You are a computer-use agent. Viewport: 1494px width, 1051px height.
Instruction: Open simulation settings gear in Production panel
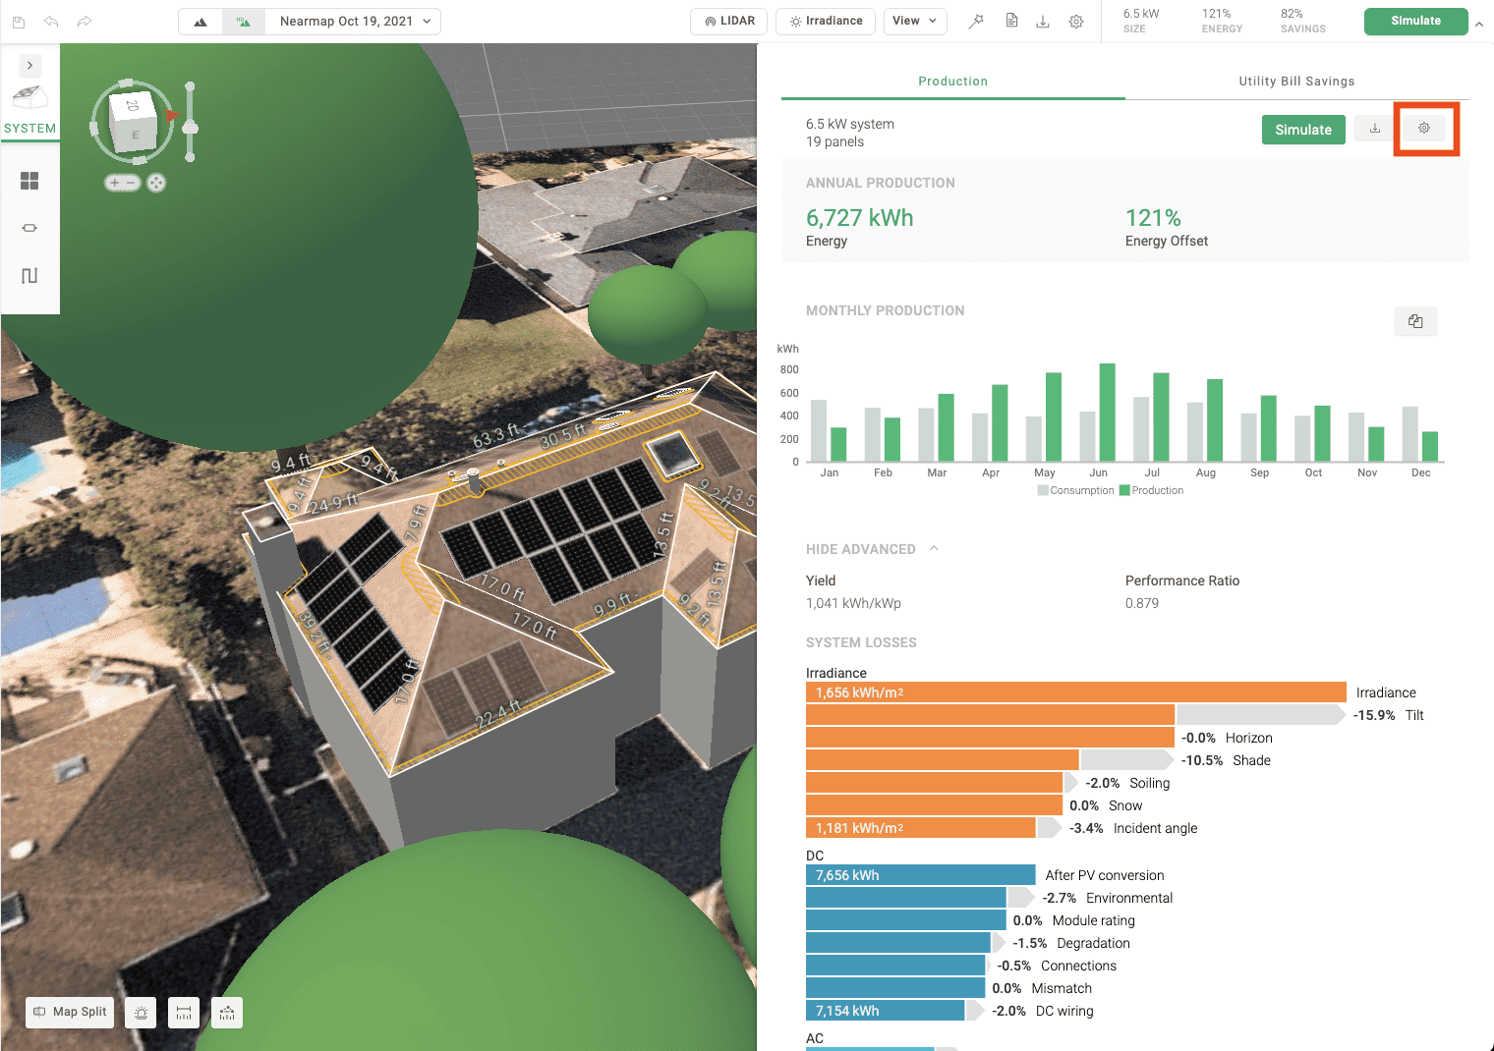coord(1424,128)
